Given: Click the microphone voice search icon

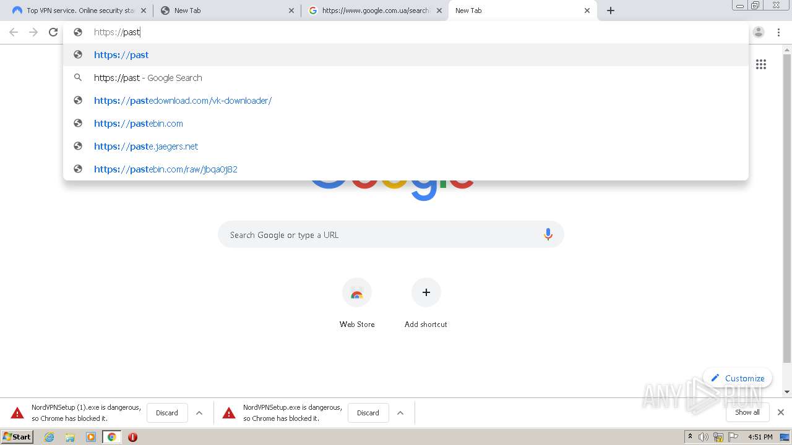Looking at the screenshot, I should (x=548, y=234).
